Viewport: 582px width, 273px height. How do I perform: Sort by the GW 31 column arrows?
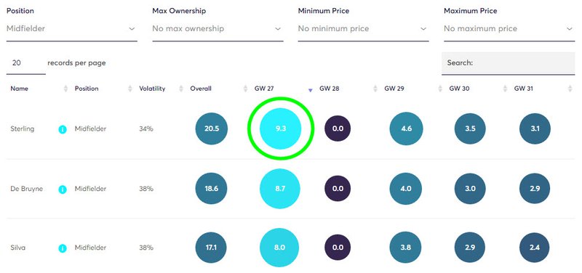tap(570, 89)
